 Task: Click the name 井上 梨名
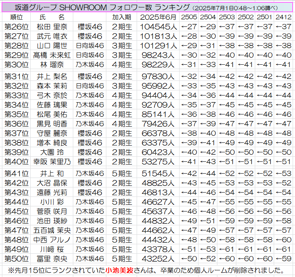tap(52, 76)
